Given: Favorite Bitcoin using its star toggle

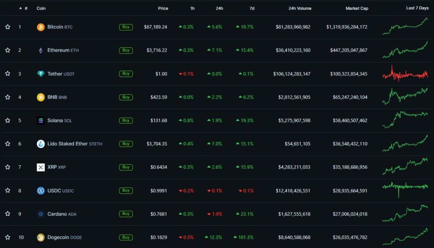Looking at the screenshot, I should tap(7, 27).
